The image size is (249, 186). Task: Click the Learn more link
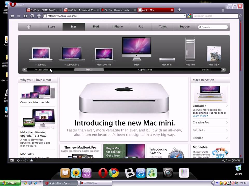[x=200, y=116]
